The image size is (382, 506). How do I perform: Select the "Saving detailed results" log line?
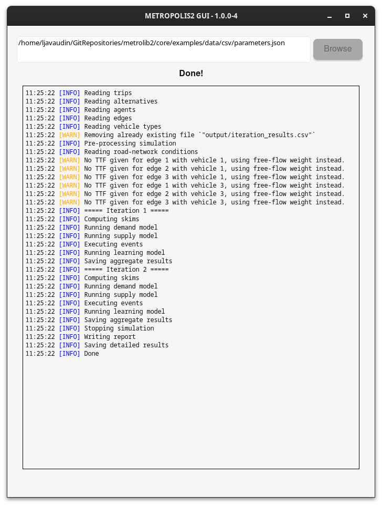pos(97,345)
